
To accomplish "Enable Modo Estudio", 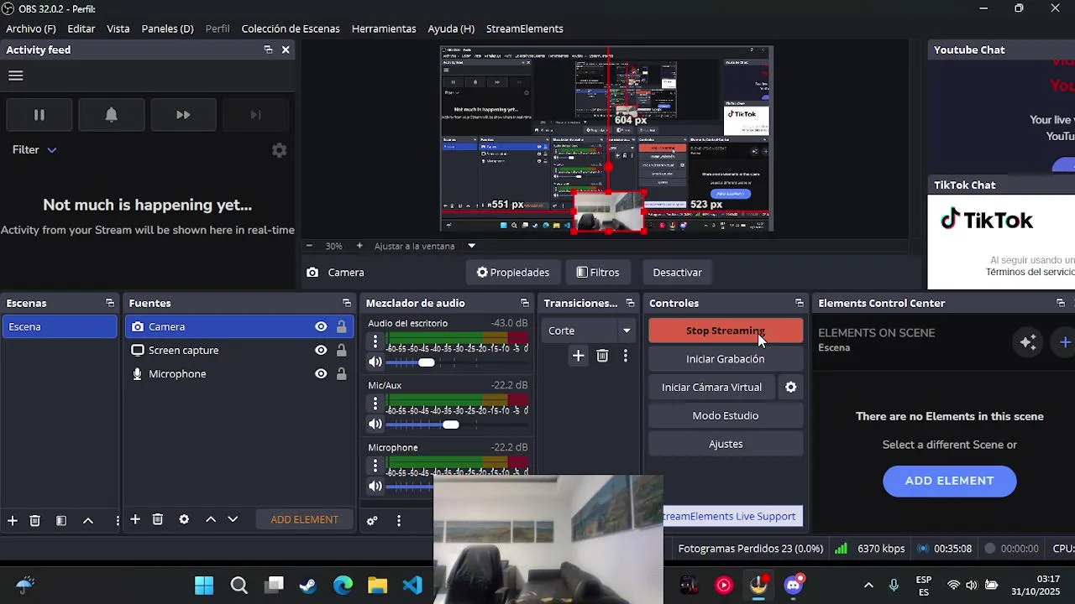I will [726, 416].
